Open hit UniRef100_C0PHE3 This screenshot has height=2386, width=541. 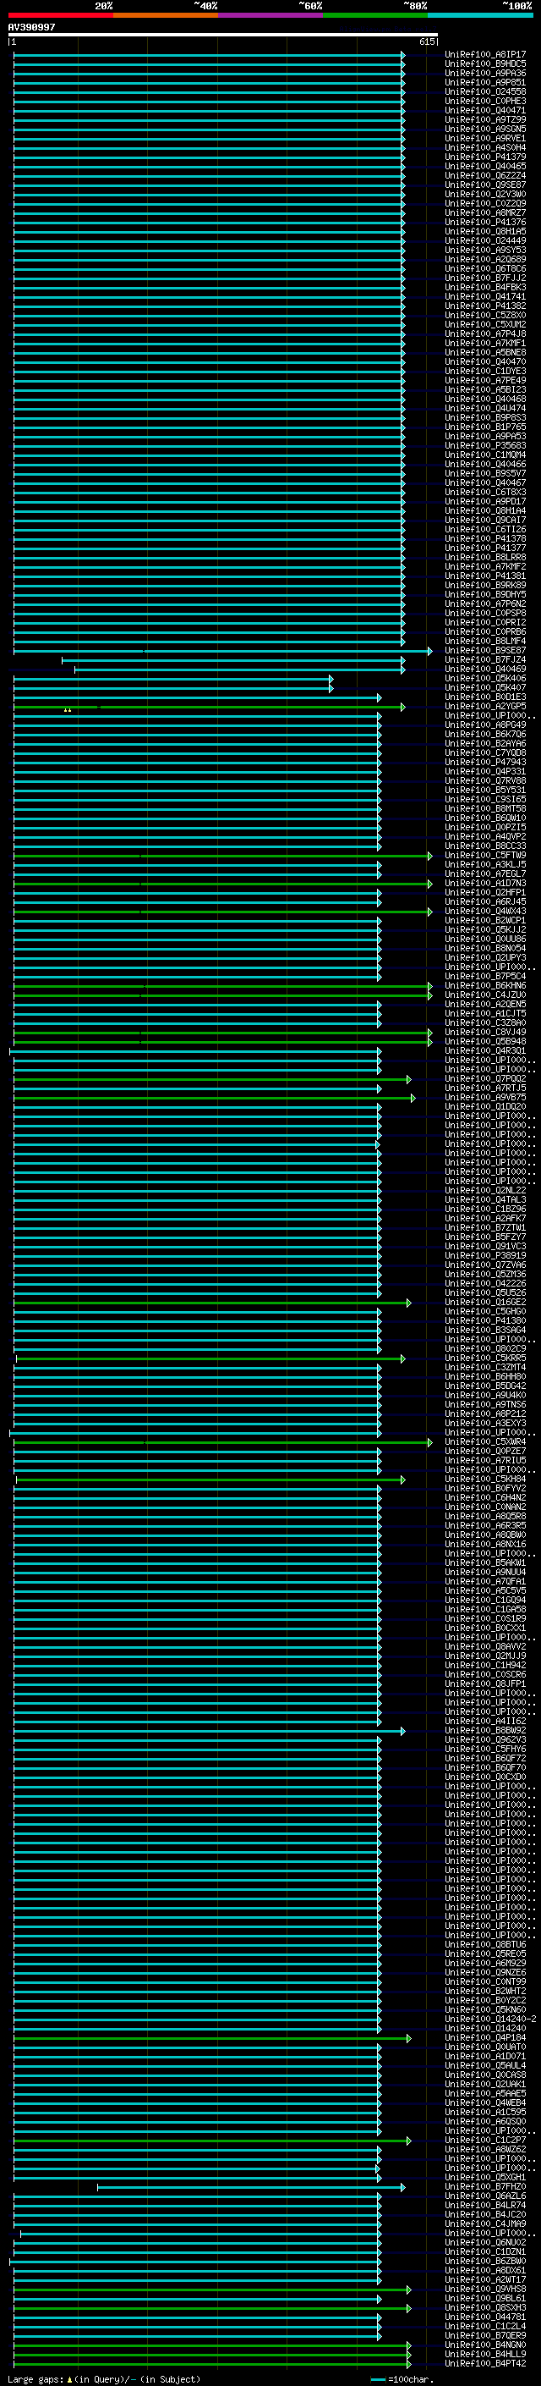coord(485,101)
